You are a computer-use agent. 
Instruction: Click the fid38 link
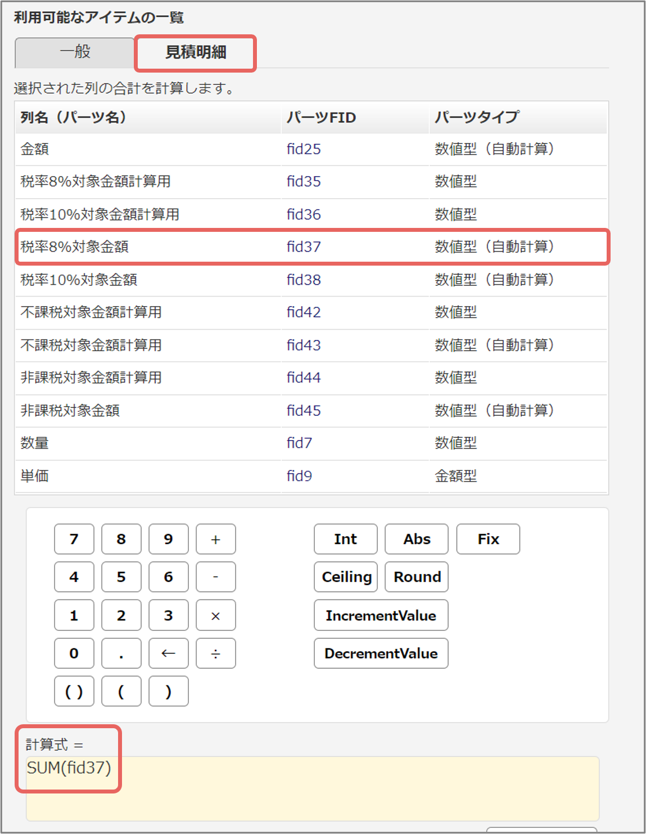click(304, 280)
